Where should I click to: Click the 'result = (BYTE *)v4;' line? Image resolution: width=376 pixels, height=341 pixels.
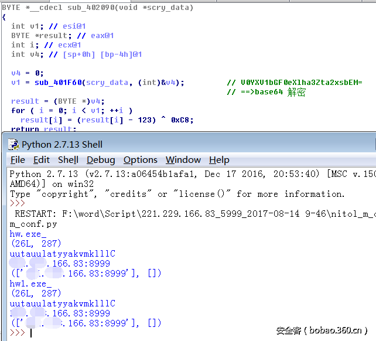(x=58, y=101)
